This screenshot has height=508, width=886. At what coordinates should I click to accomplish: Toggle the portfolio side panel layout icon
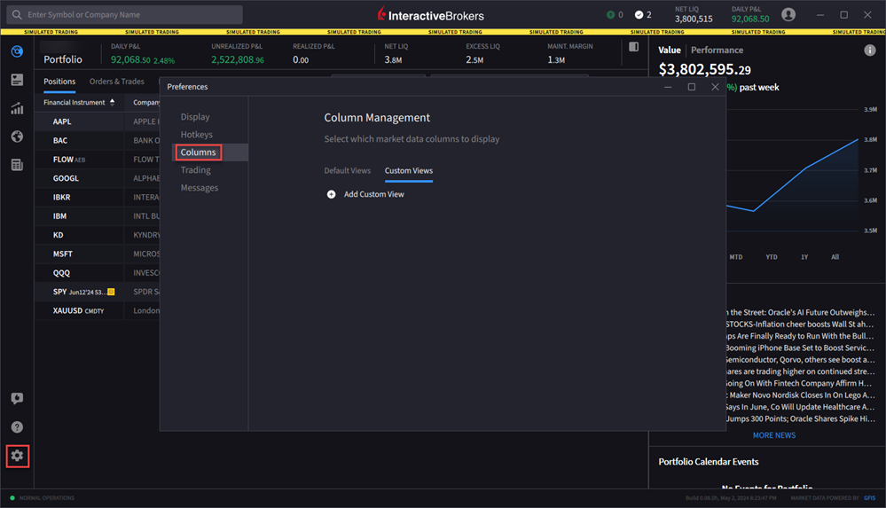[633, 47]
